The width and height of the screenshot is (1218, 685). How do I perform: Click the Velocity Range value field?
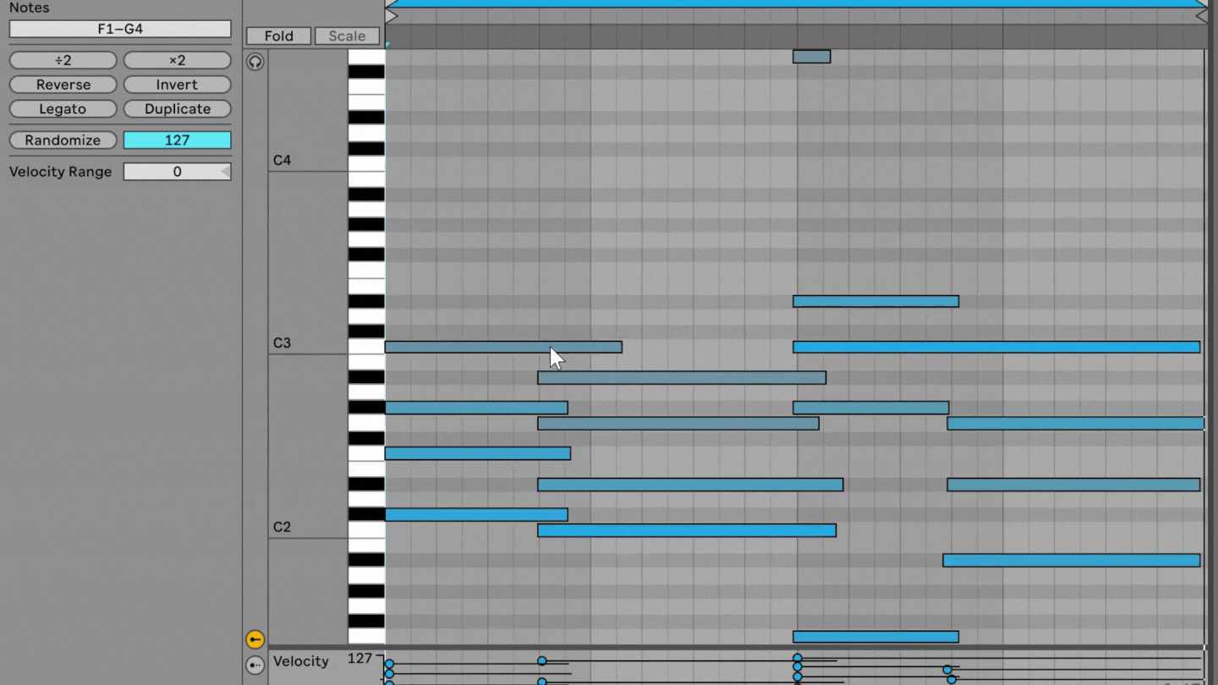click(x=177, y=172)
